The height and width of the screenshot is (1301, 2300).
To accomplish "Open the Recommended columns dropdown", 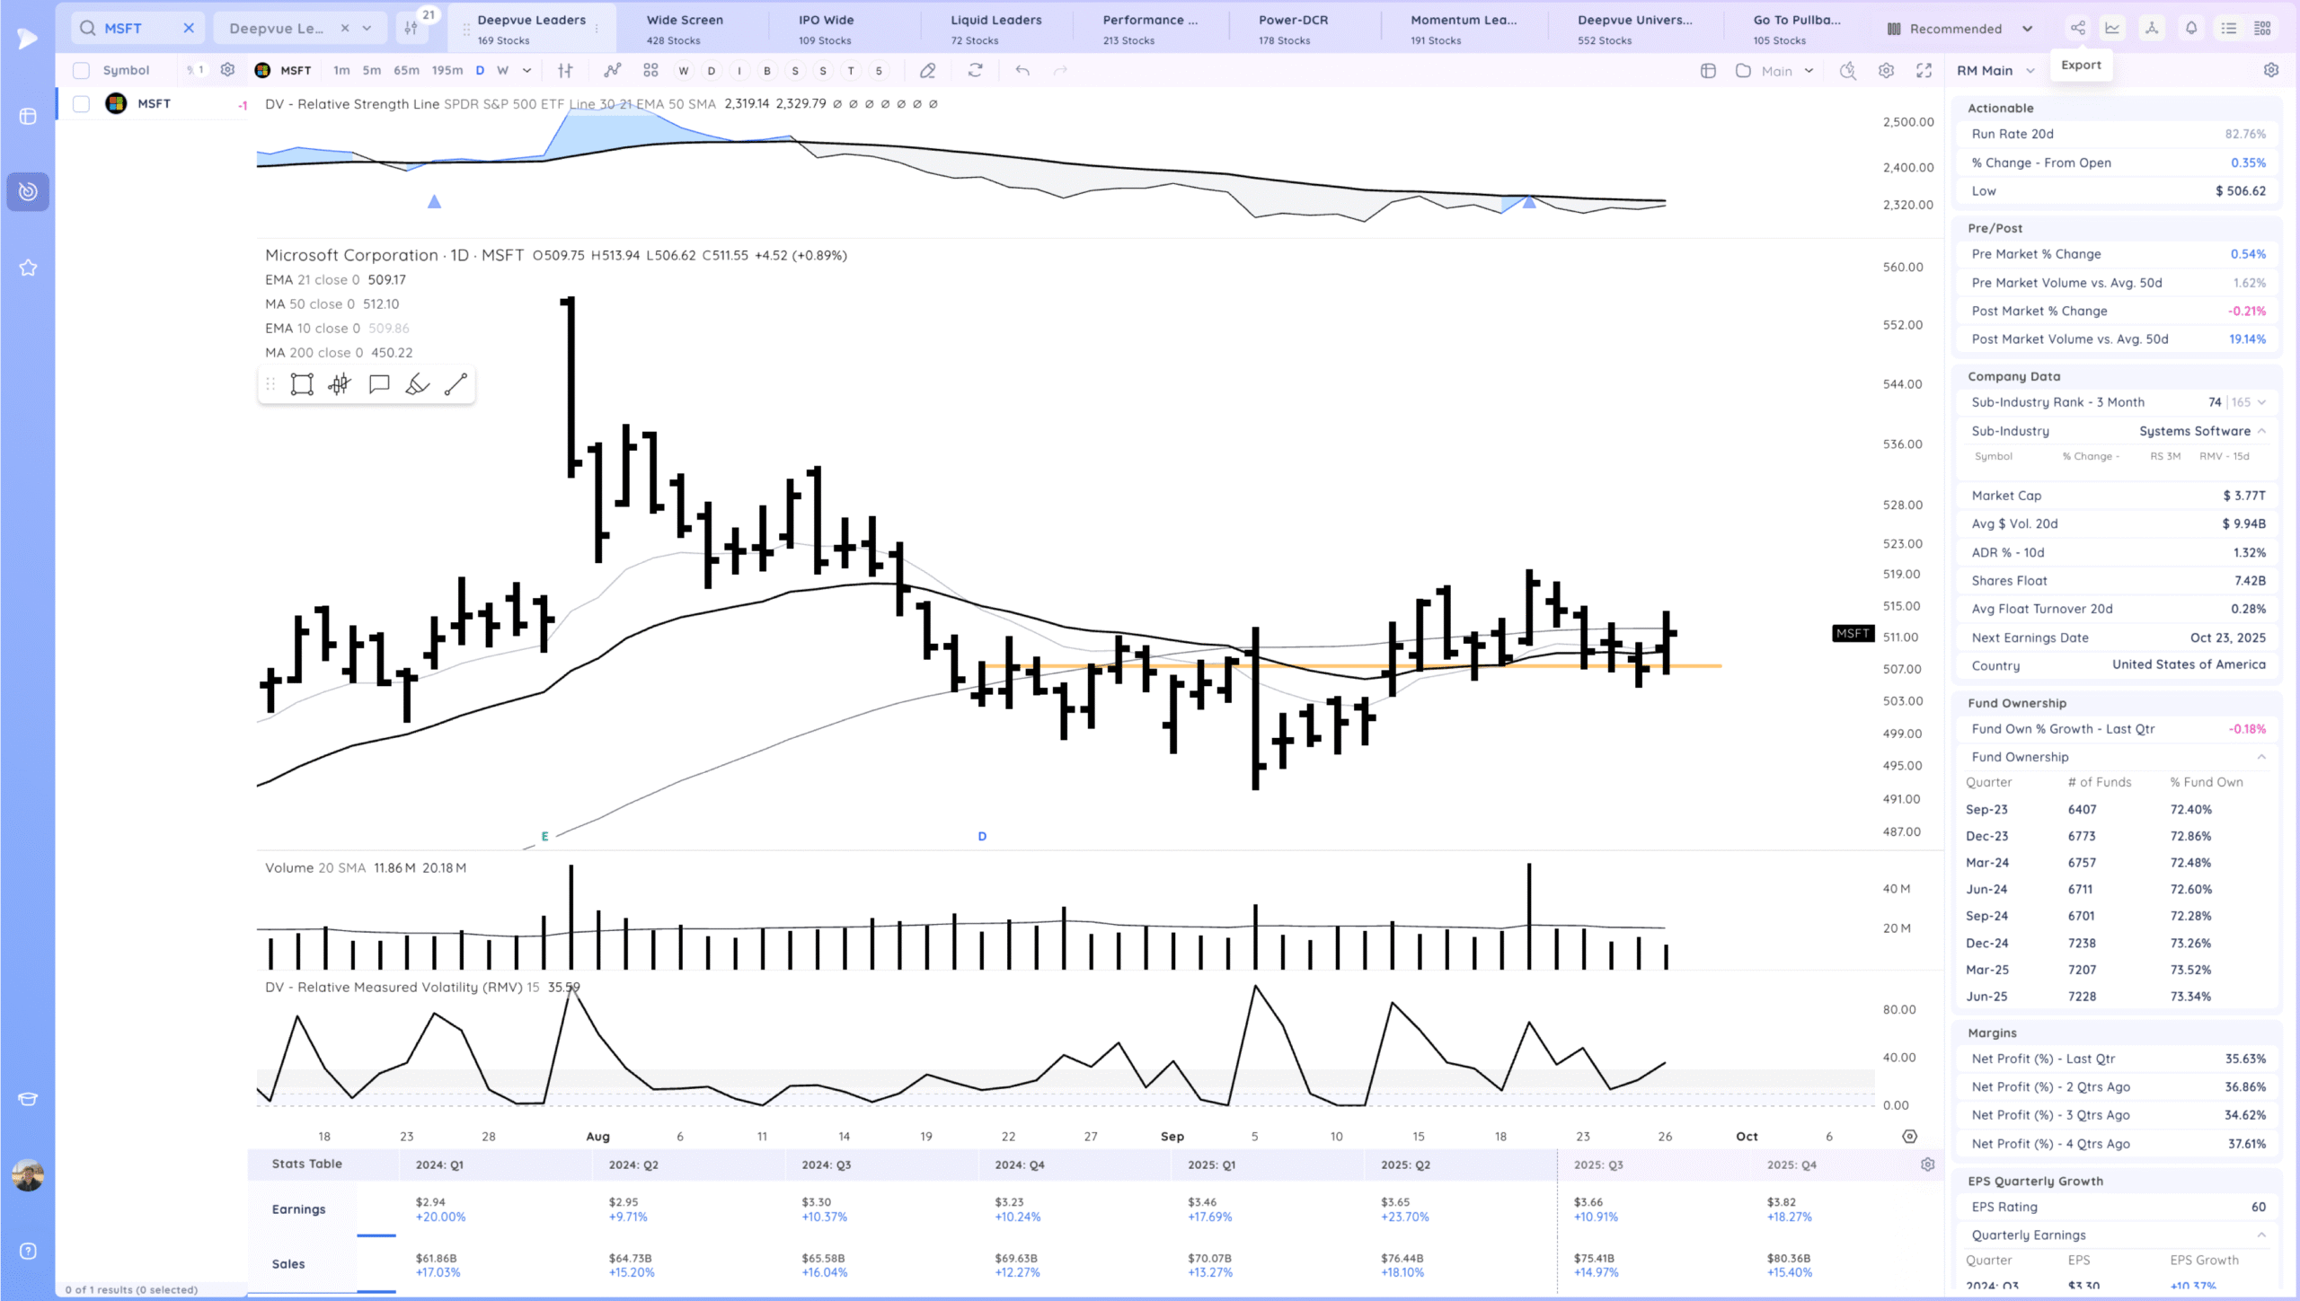I will (1959, 29).
